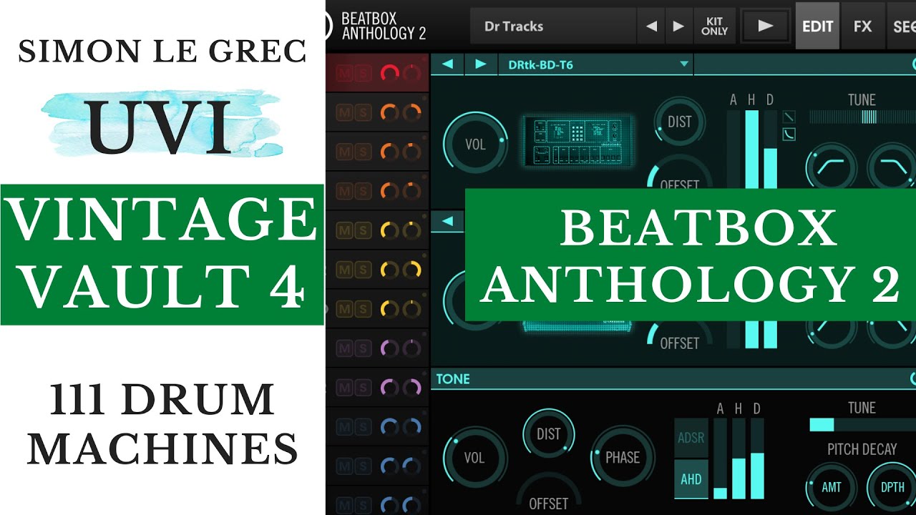Click the pitch decay AMT knob
Screen dimensions: 916x515
831,487
